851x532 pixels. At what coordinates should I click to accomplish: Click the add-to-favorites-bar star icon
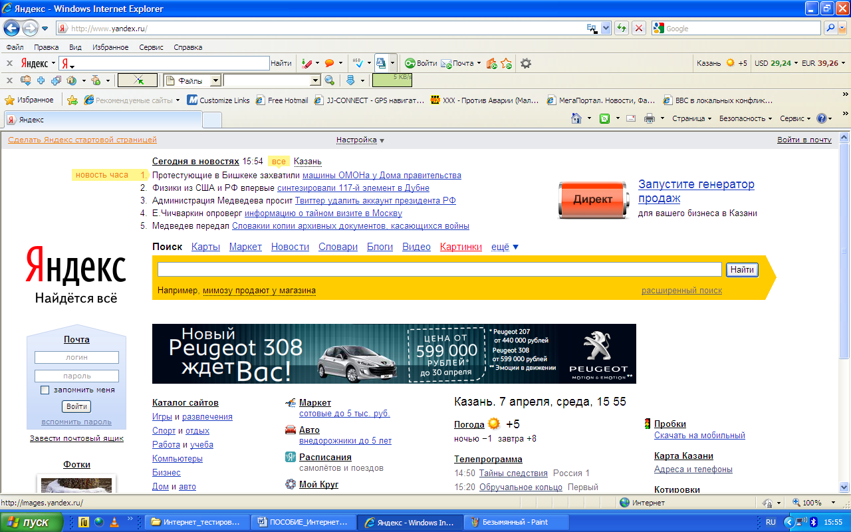pyautogui.click(x=72, y=100)
